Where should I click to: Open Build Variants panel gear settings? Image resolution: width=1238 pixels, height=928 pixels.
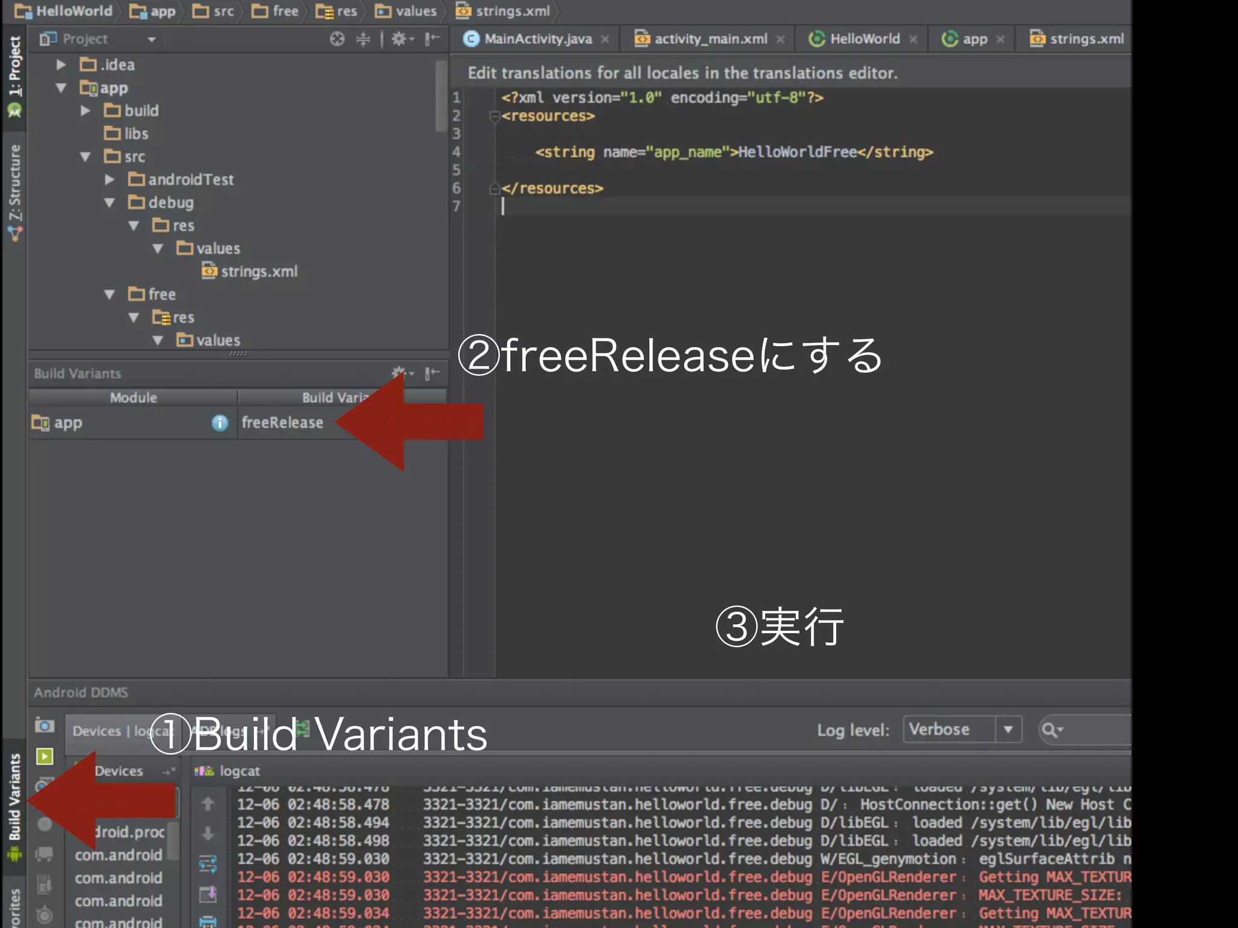click(x=402, y=373)
